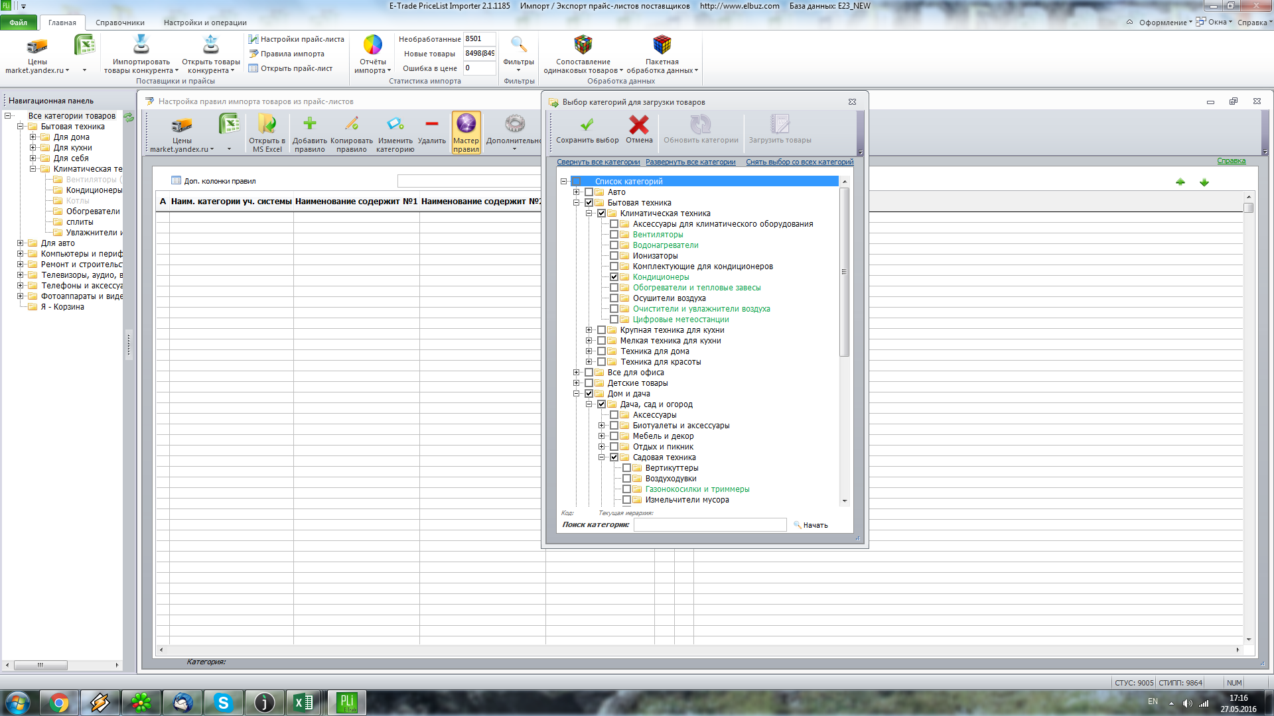Click the Необработанные value field
This screenshot has height=716, width=1274.
(479, 39)
